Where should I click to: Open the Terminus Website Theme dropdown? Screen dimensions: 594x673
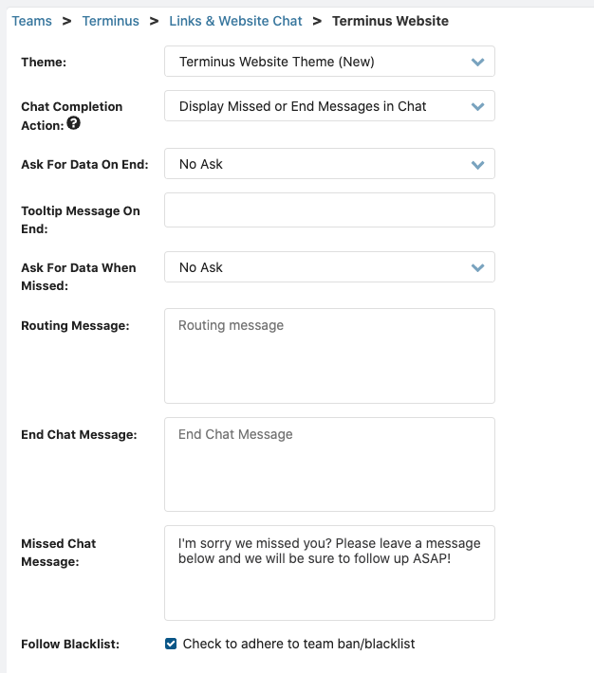pos(329,62)
